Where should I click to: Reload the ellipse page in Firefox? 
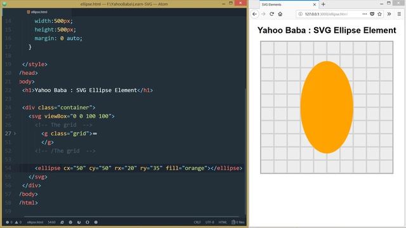point(272,14)
